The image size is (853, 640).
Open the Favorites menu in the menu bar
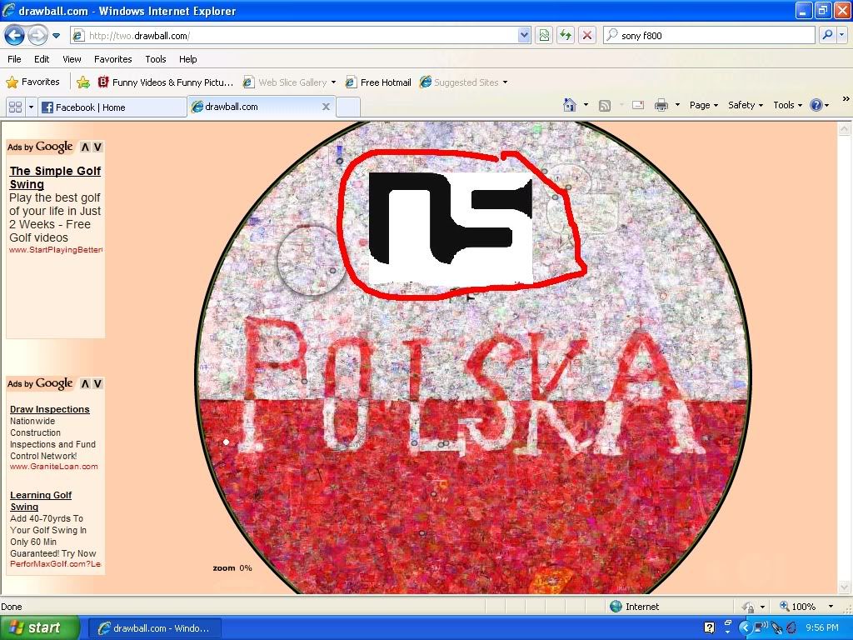coord(112,59)
